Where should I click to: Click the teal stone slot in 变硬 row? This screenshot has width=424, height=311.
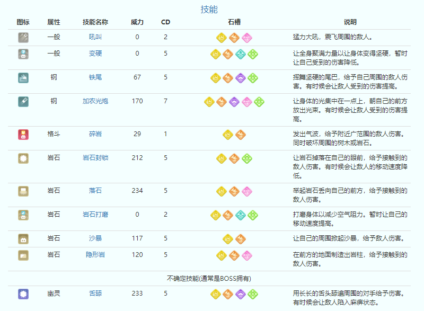(x=241, y=54)
